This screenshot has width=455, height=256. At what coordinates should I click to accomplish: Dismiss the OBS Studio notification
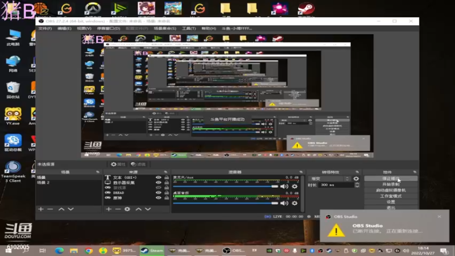(x=439, y=217)
